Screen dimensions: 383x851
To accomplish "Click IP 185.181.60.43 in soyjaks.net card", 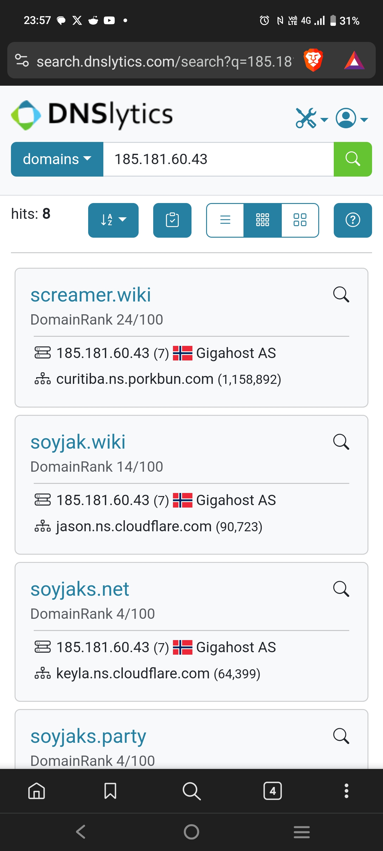I will (x=103, y=647).
